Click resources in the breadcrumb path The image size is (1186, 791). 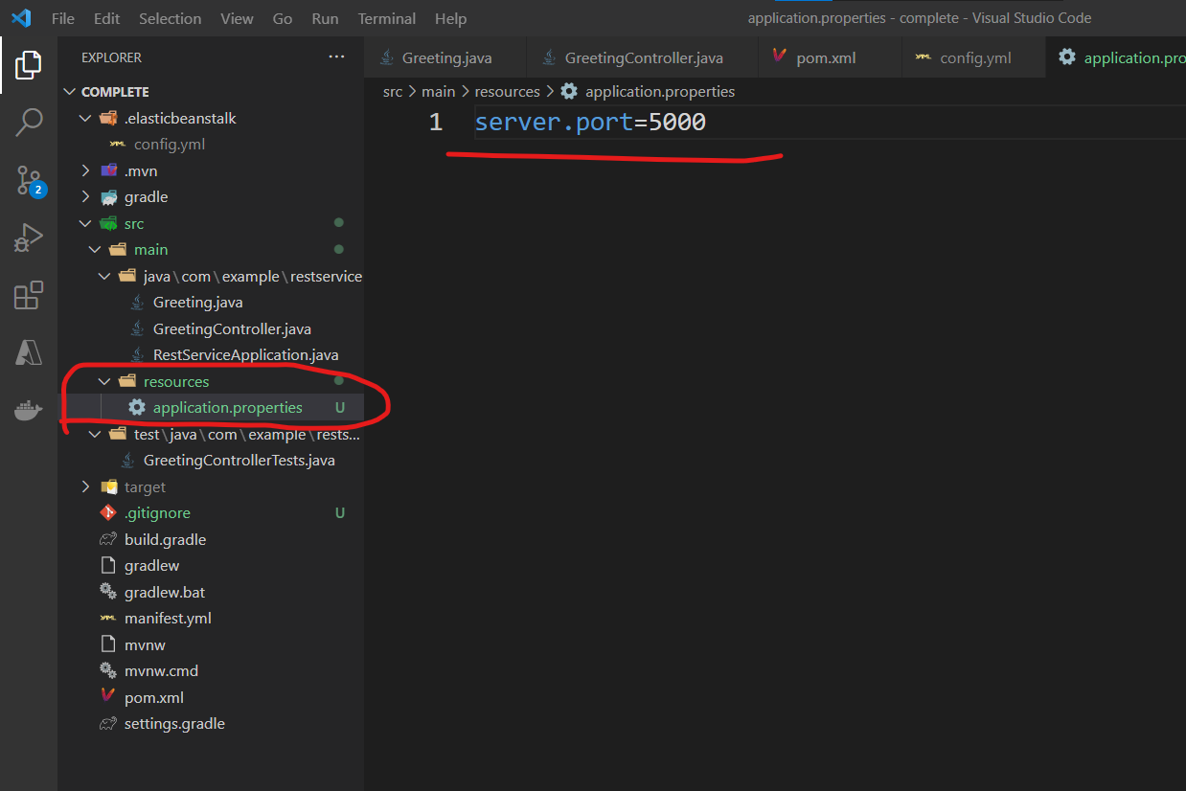pyautogui.click(x=508, y=92)
